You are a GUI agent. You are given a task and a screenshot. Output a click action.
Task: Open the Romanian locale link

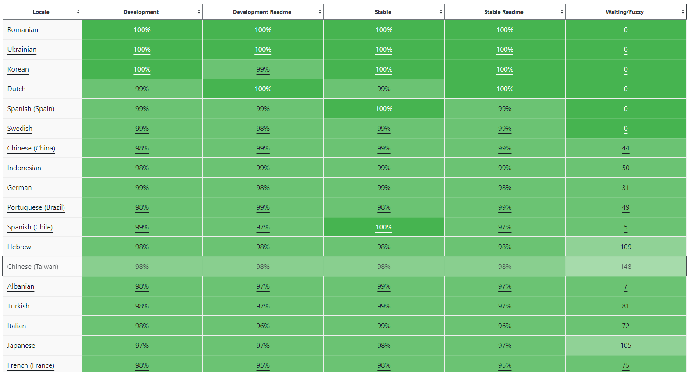coord(23,30)
